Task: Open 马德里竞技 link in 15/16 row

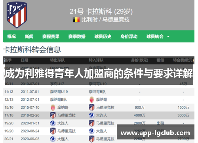Action: pyautogui.click(x=105, y=107)
